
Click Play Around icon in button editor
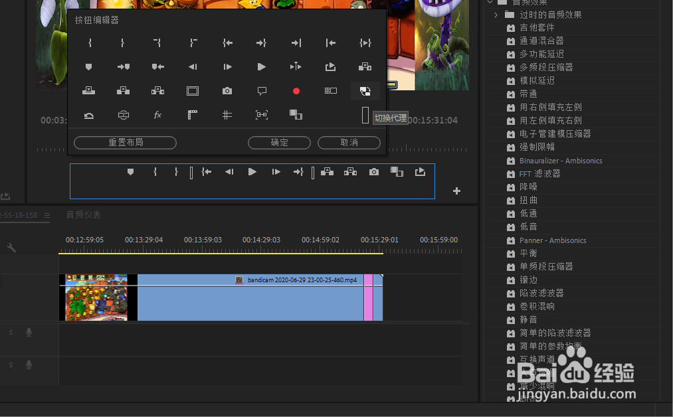(296, 67)
